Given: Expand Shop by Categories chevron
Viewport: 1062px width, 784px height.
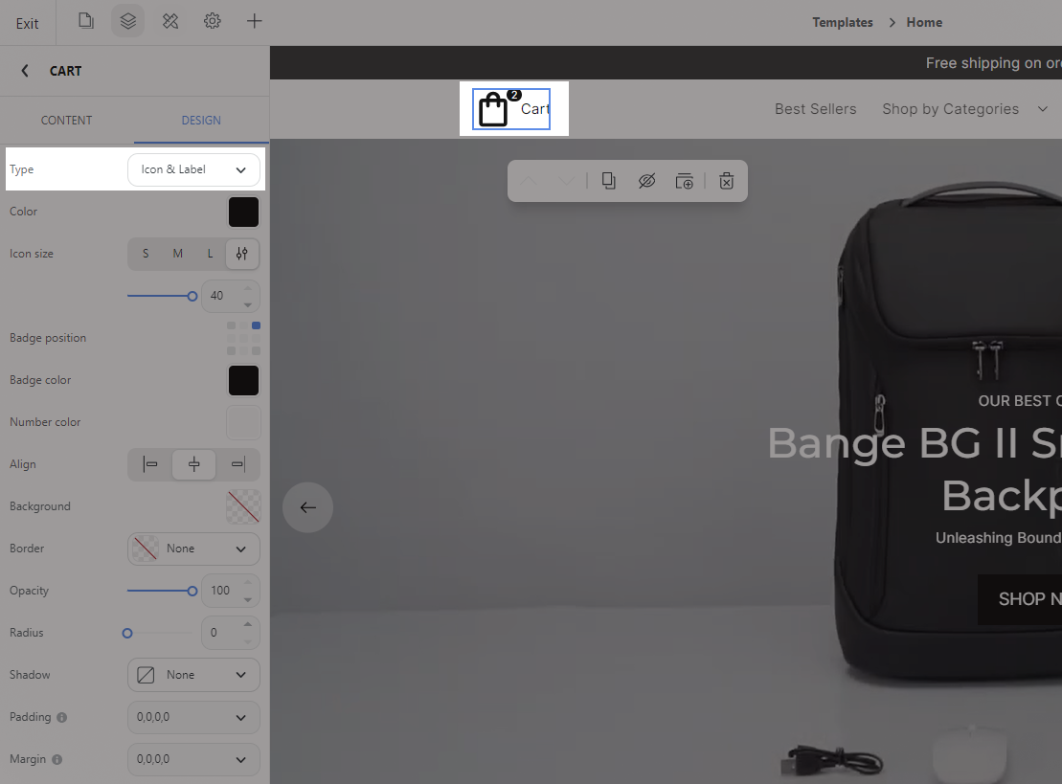Looking at the screenshot, I should tap(1042, 109).
